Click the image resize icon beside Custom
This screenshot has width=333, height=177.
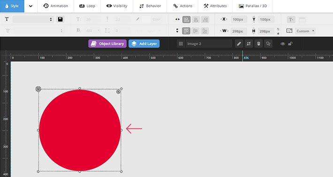pyautogui.click(x=289, y=31)
